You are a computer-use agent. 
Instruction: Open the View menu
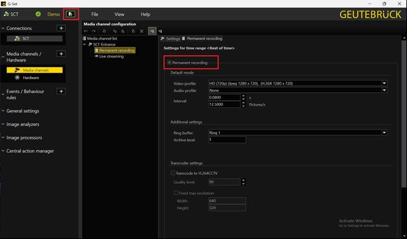tap(119, 14)
